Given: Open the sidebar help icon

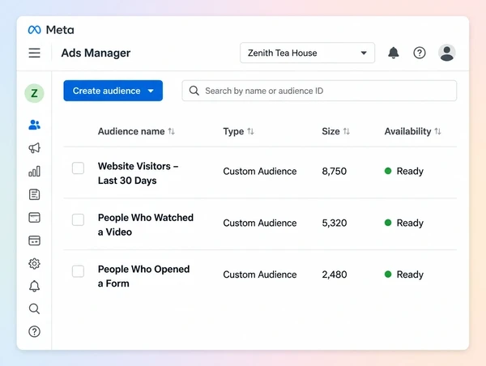Looking at the screenshot, I should (x=34, y=332).
